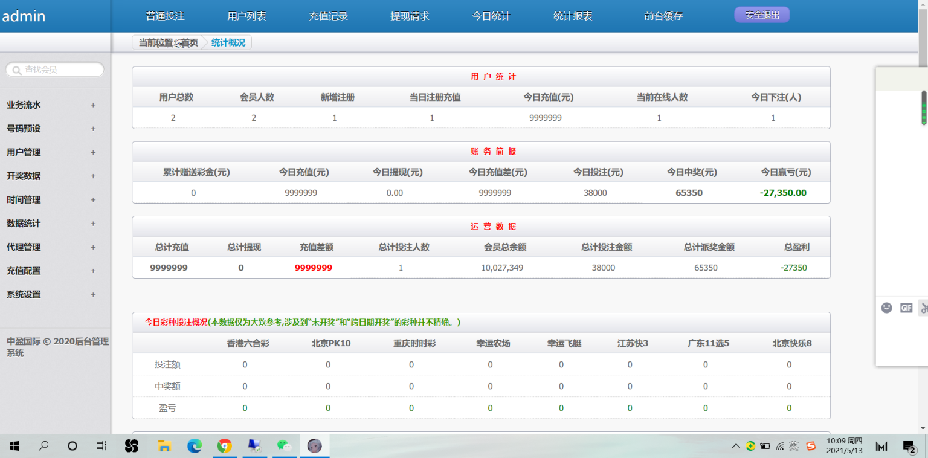The image size is (928, 458).
Task: Go to 提现请求 in top navigation
Action: 410,16
